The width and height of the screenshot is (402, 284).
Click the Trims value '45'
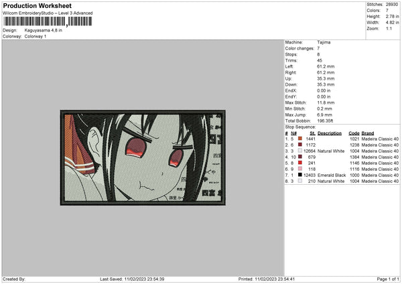tap(320, 60)
